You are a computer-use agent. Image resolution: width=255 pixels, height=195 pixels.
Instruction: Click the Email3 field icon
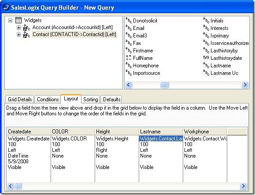129,35
